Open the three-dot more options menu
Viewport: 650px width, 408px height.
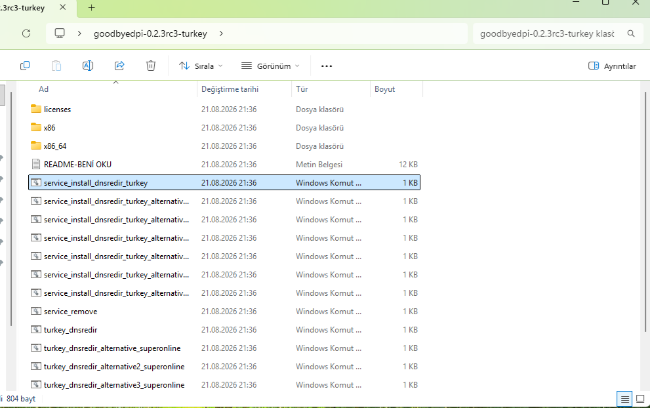327,66
